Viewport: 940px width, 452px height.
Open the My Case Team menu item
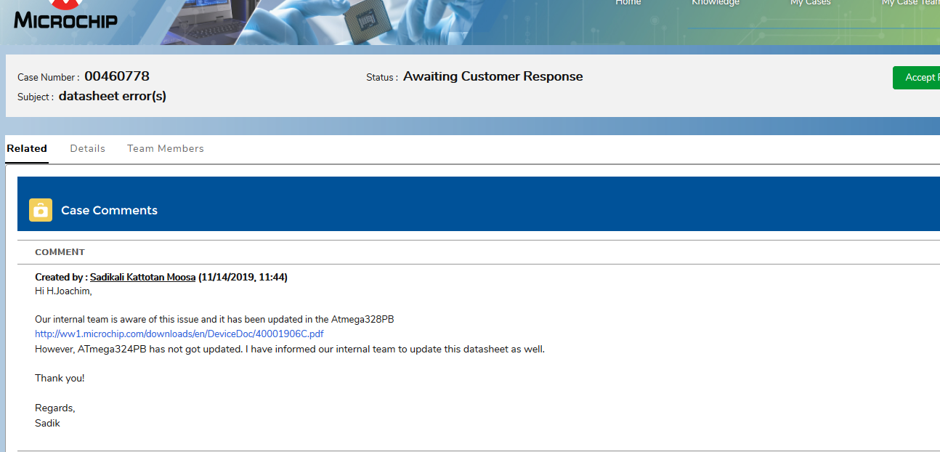tap(911, 3)
